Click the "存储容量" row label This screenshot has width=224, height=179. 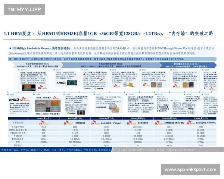pyautogui.click(x=18, y=136)
